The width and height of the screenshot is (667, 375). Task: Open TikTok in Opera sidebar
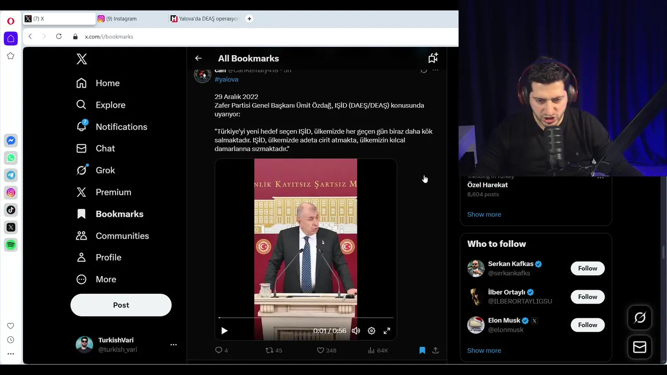[10, 210]
